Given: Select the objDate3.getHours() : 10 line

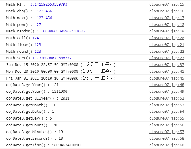Looking at the screenshot, I should coord(32,125).
